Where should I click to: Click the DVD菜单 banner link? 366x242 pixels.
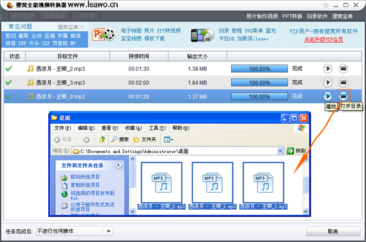click(x=254, y=30)
